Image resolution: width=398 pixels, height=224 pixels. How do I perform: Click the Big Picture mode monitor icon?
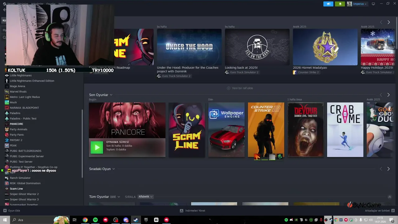pos(373,4)
